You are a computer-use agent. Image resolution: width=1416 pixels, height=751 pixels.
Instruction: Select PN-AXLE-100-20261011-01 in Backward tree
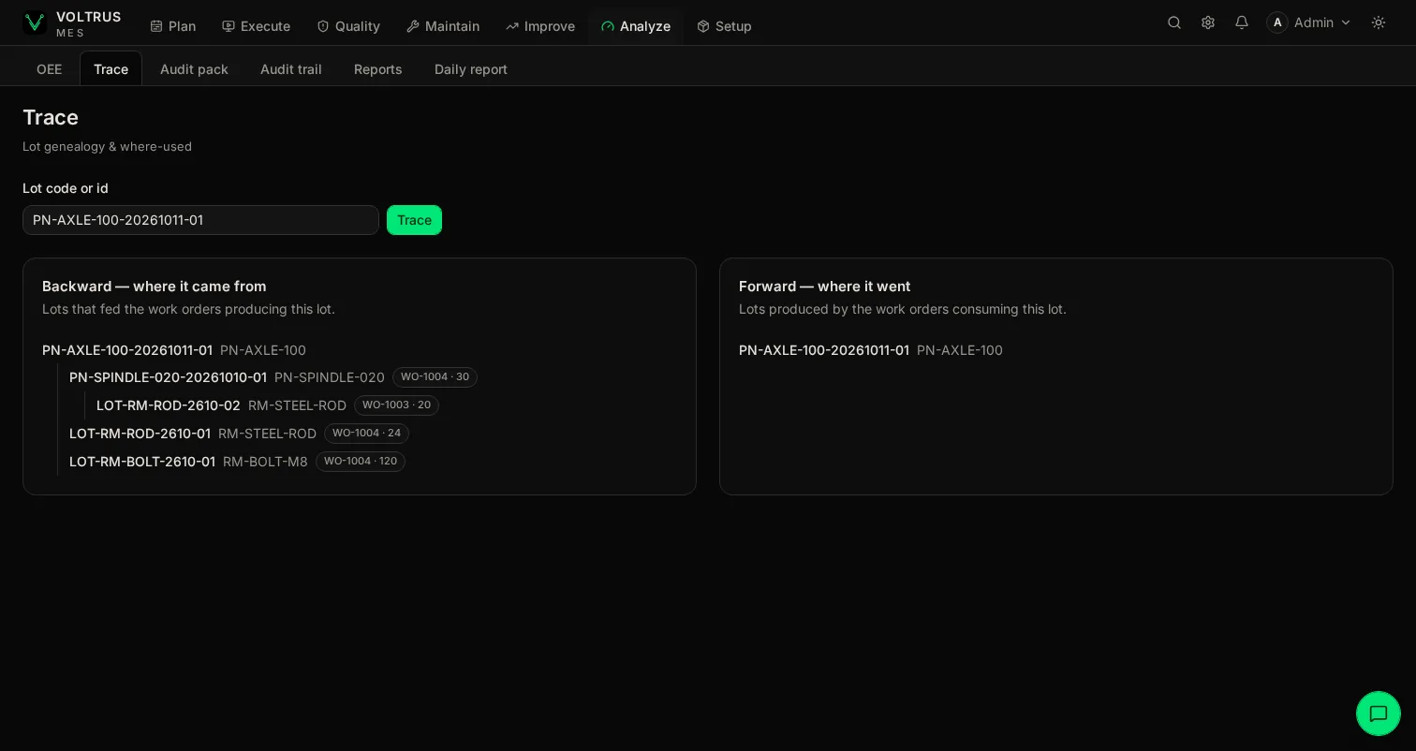pyautogui.click(x=127, y=350)
